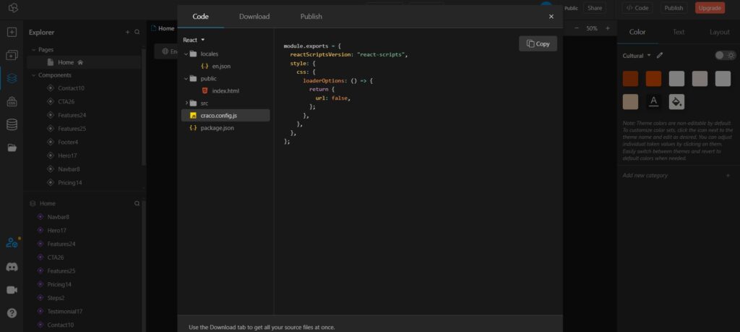Select the Home tab above the canvas
The width and height of the screenshot is (740, 332).
point(163,28)
